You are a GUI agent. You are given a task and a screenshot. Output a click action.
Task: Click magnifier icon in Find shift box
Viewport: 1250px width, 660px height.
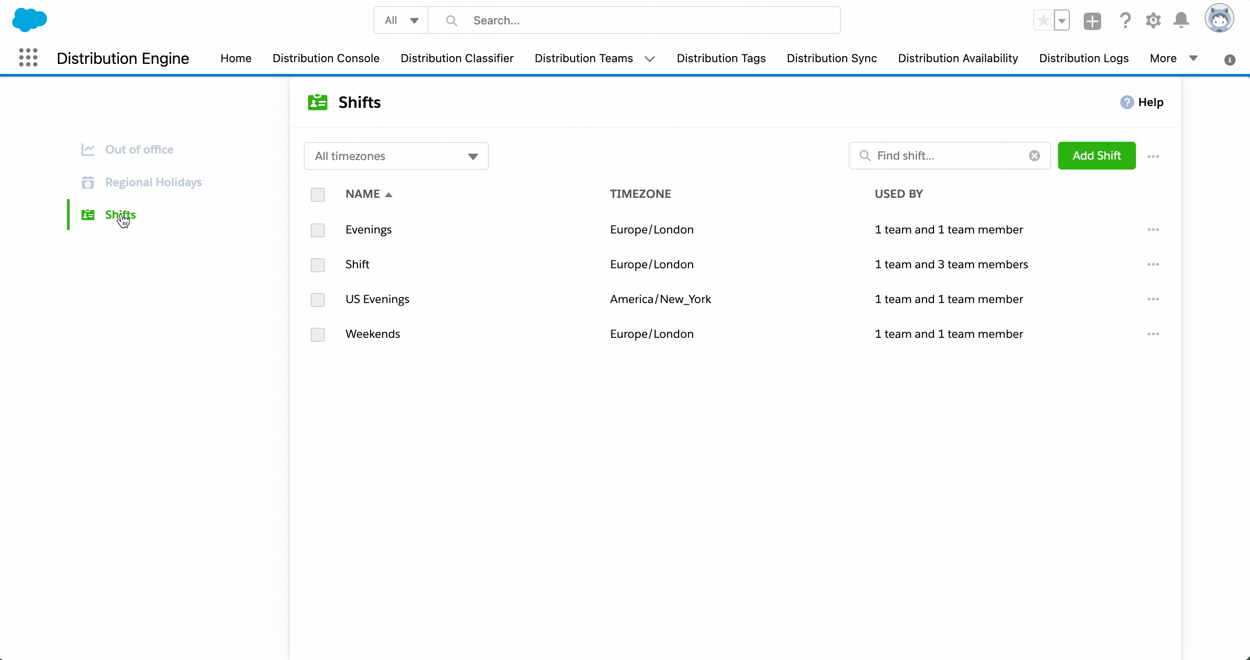tap(865, 156)
